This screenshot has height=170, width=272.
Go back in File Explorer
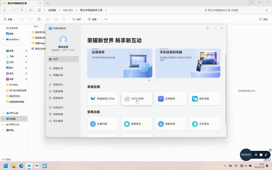point(5,10)
